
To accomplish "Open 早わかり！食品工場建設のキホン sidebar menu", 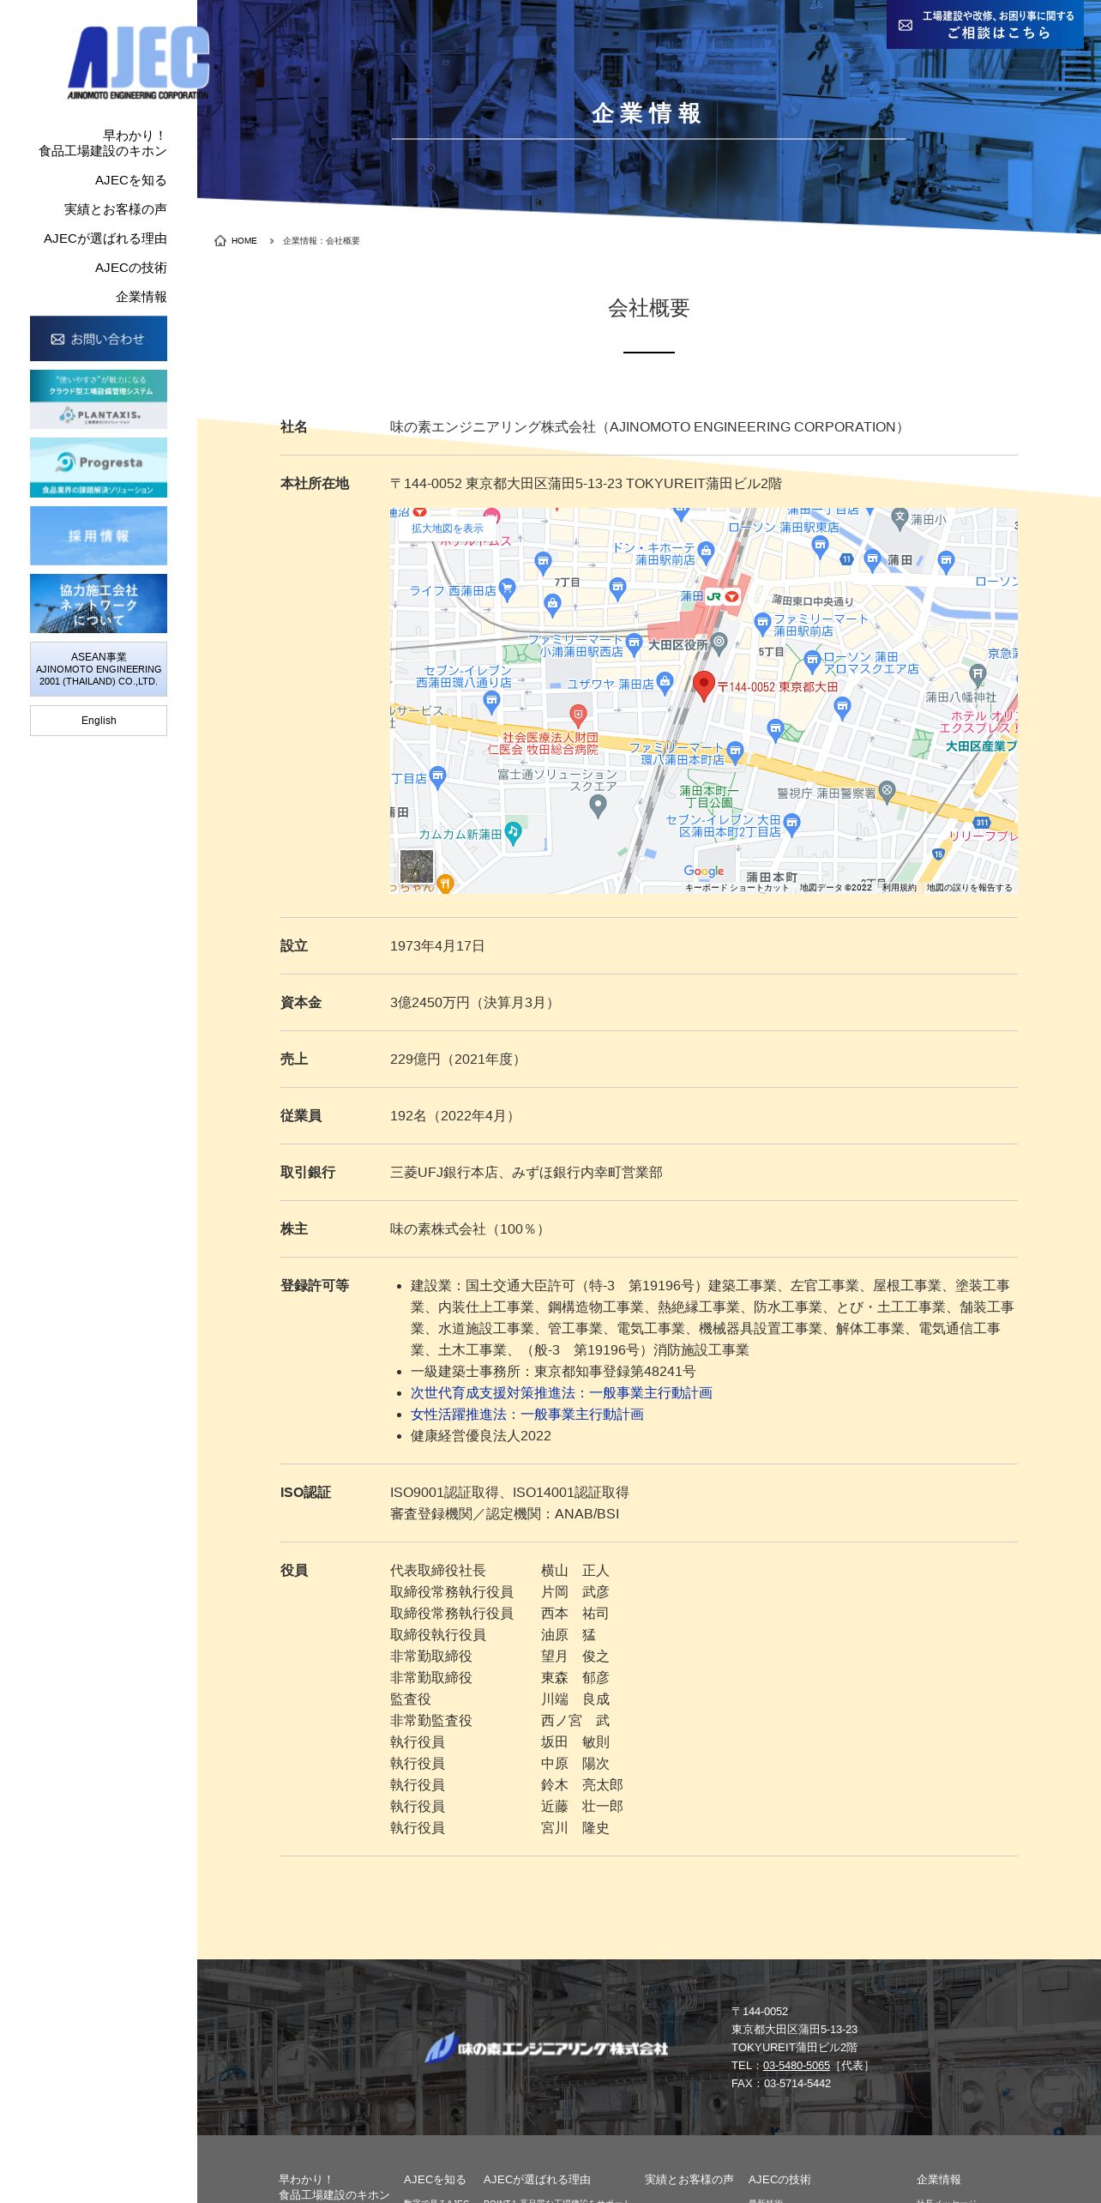I will coord(102,143).
